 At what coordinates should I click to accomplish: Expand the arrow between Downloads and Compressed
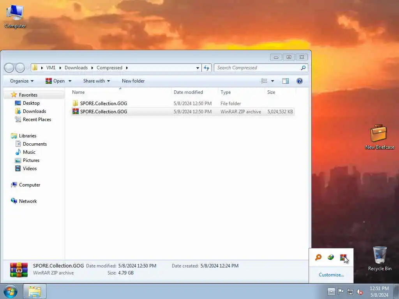[92, 68]
